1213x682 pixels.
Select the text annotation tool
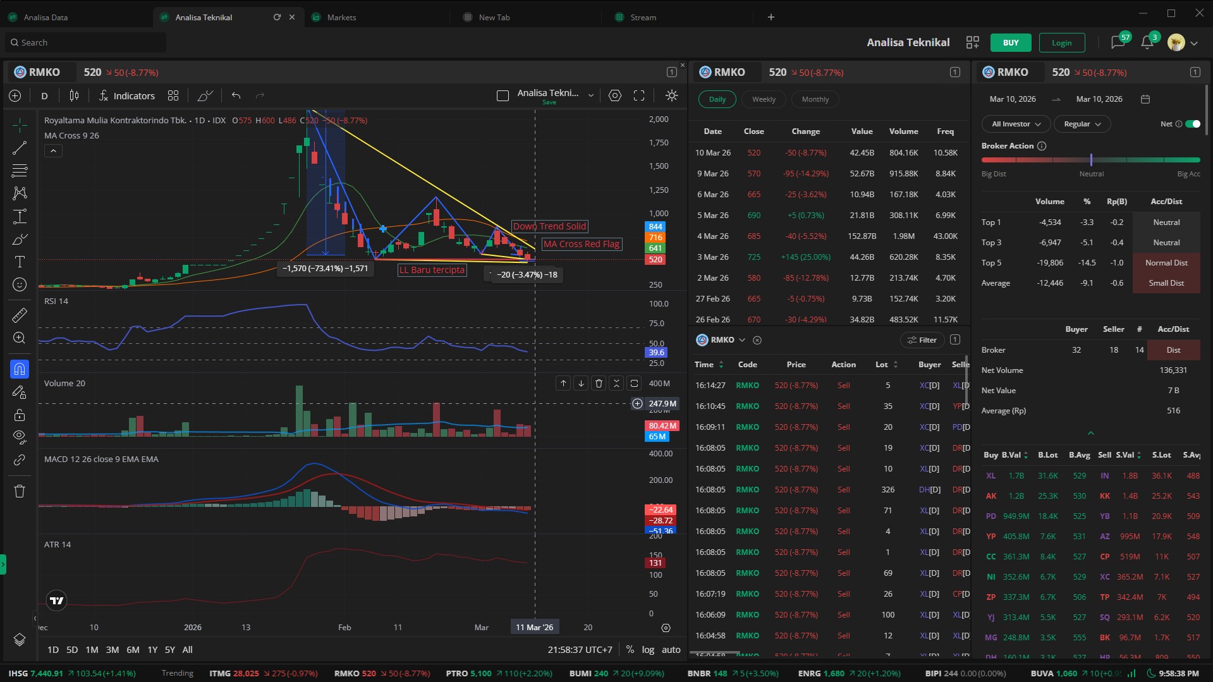click(20, 262)
